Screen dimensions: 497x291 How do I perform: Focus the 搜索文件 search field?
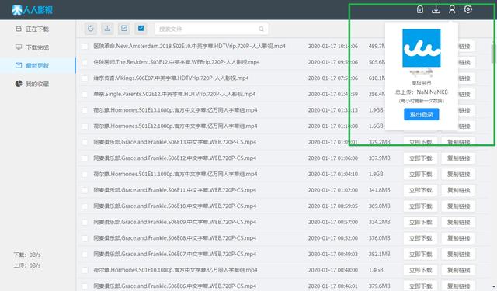pos(212,29)
